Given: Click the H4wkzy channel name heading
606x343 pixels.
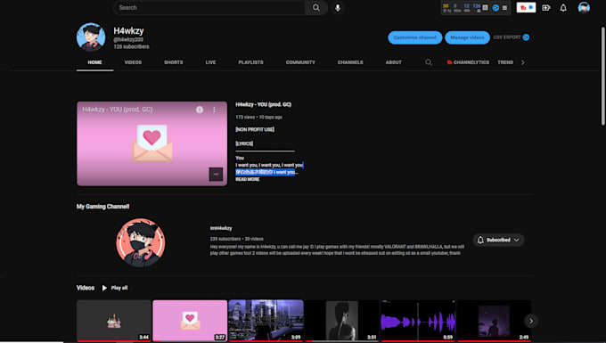Looking at the screenshot, I should pyautogui.click(x=128, y=31).
